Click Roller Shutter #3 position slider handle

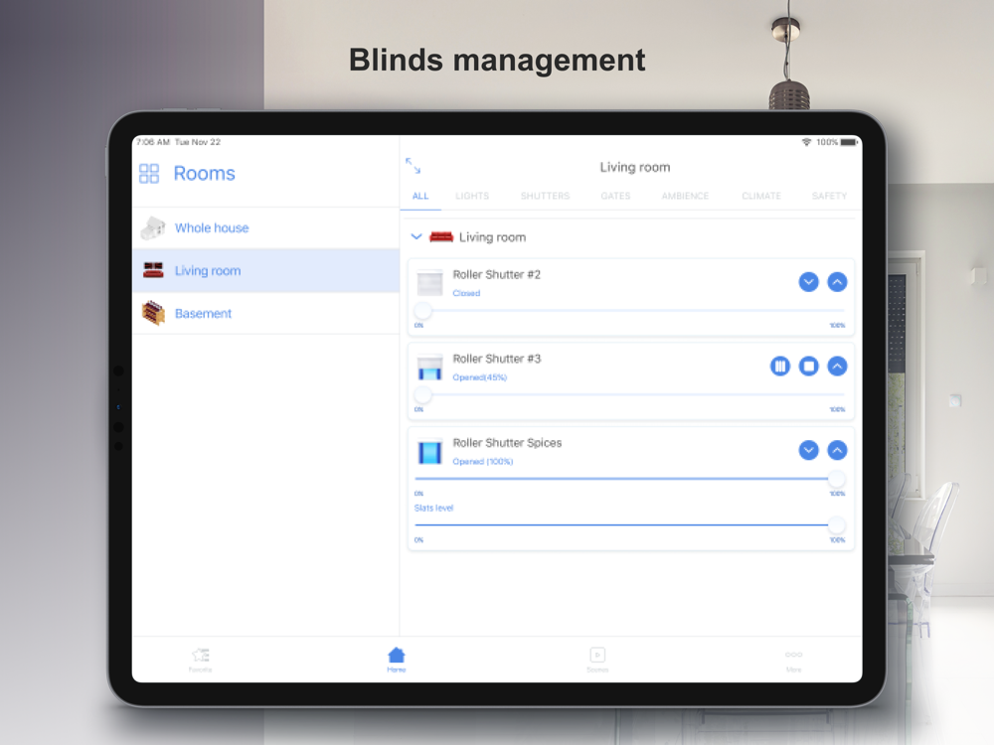click(x=422, y=394)
